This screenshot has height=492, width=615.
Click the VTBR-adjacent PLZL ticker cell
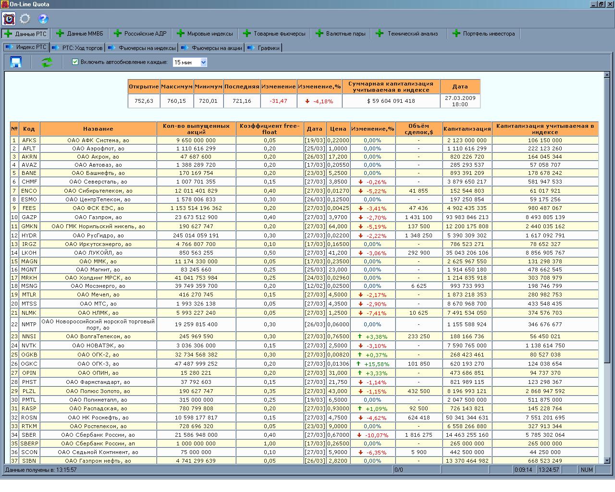29,391
